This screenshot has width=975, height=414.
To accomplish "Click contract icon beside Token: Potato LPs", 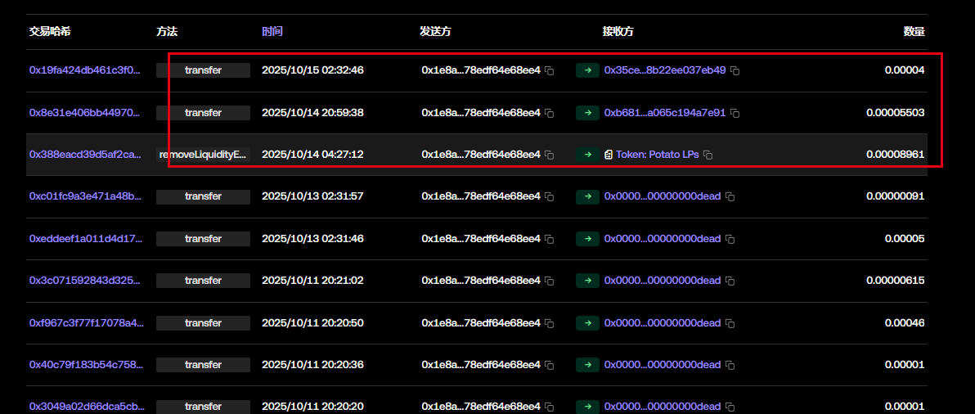I will click(609, 155).
